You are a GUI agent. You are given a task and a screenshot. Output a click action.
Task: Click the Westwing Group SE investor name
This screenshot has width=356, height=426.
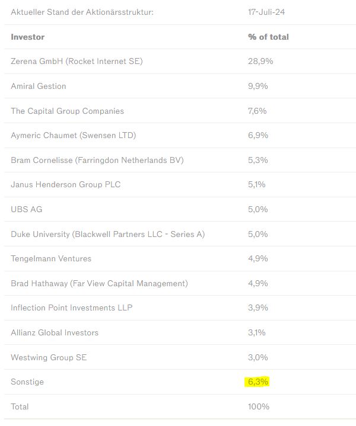pos(49,357)
